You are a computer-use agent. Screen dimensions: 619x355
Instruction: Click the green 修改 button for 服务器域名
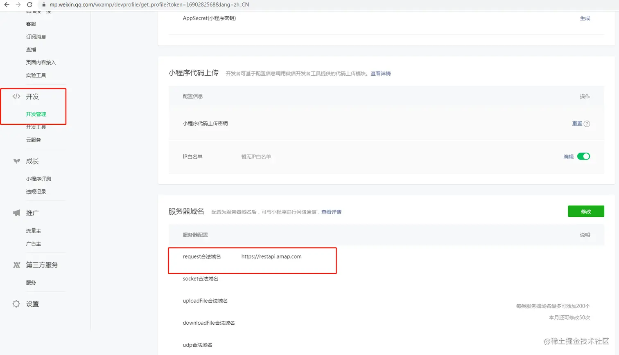[x=586, y=211]
